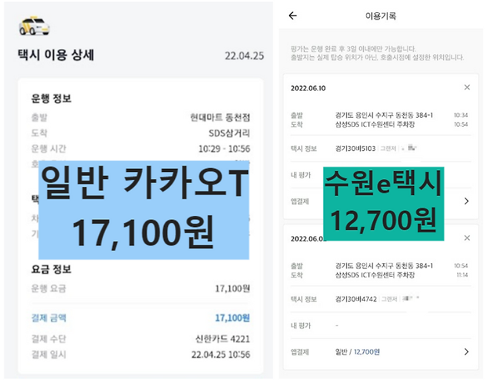This screenshot has height=381, width=486.
Task: Select payment method 신한카드 4221
Action: click(222, 339)
